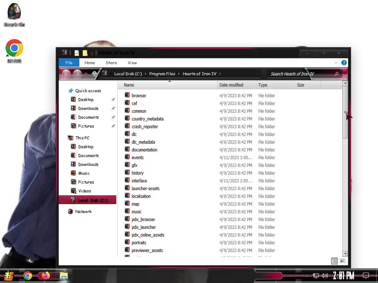Open the Quick Access Toolbar dropdown arrow
This screenshot has width=378, height=283.
point(92,53)
